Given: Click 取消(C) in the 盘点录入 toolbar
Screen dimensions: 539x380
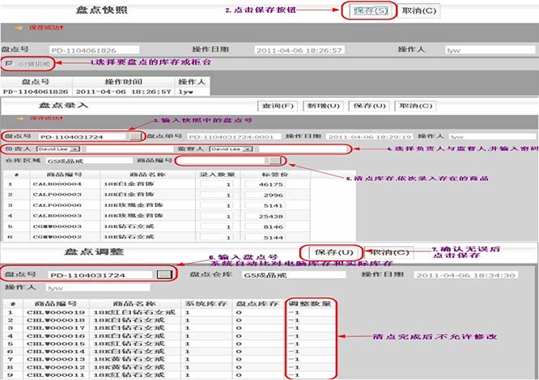Looking at the screenshot, I should 411,106.
